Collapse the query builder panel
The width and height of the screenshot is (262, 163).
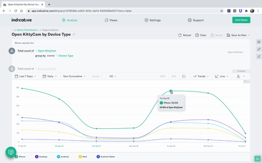(241, 71)
